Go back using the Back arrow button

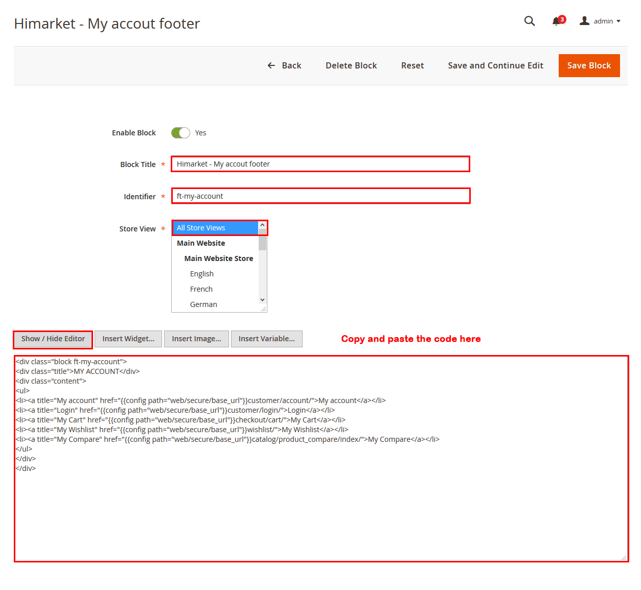pos(284,65)
